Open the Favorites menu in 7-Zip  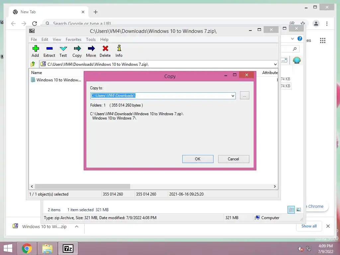pyautogui.click(x=73, y=40)
